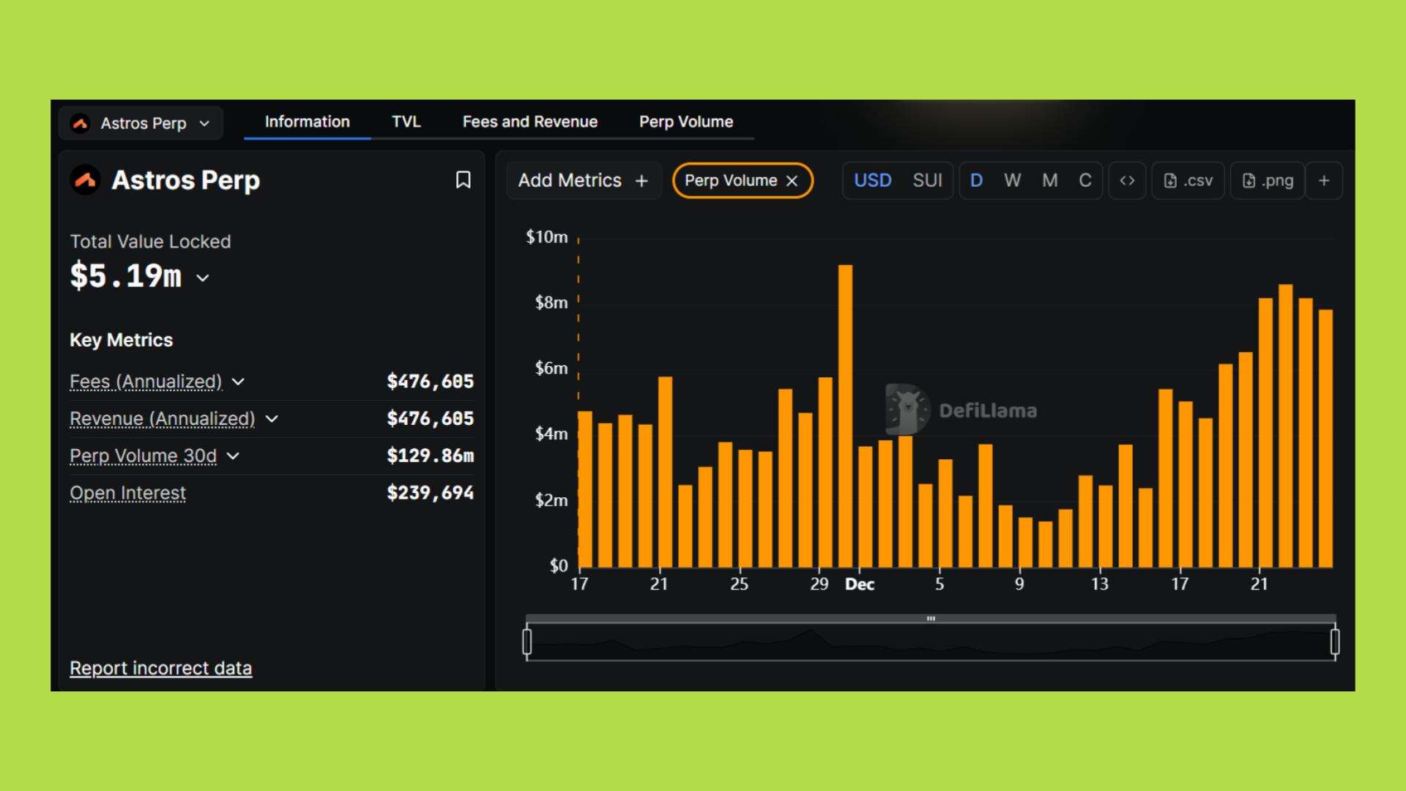Expand Total Value Locked chevron

click(x=203, y=278)
